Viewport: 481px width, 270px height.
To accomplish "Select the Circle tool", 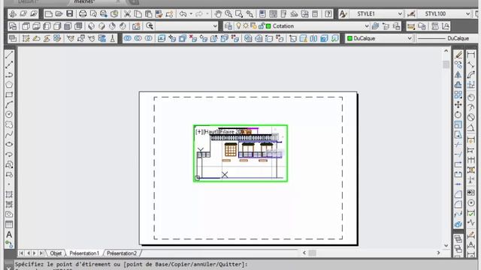I will pyautogui.click(x=9, y=115).
